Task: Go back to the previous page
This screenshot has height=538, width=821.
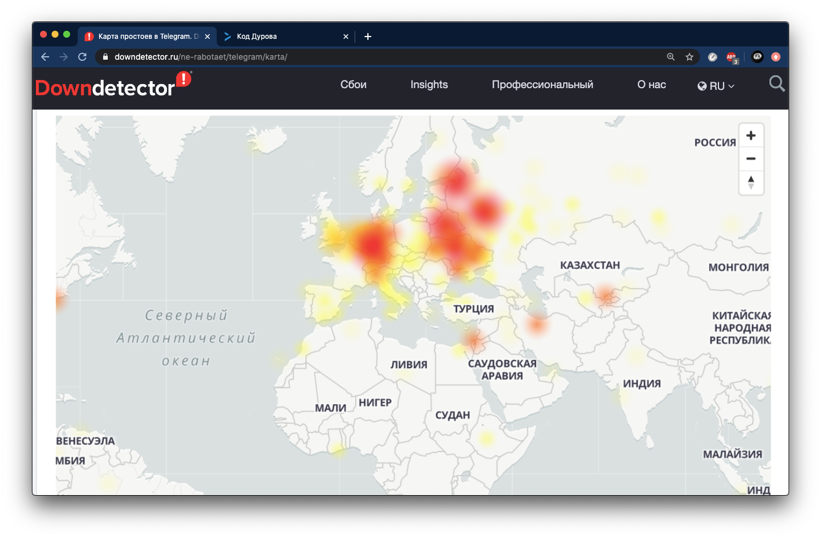Action: [x=45, y=57]
